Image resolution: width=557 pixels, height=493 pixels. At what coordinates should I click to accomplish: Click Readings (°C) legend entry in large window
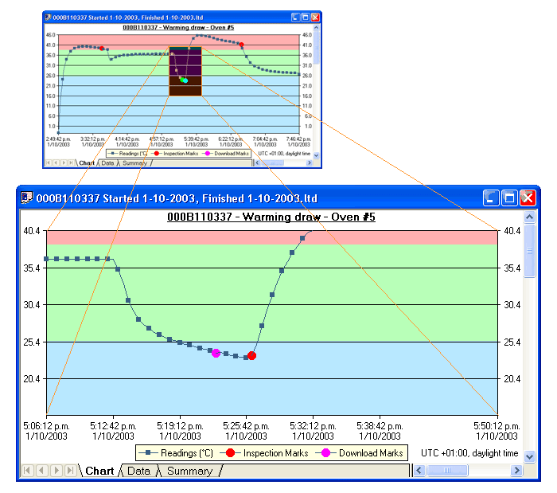pos(176,453)
